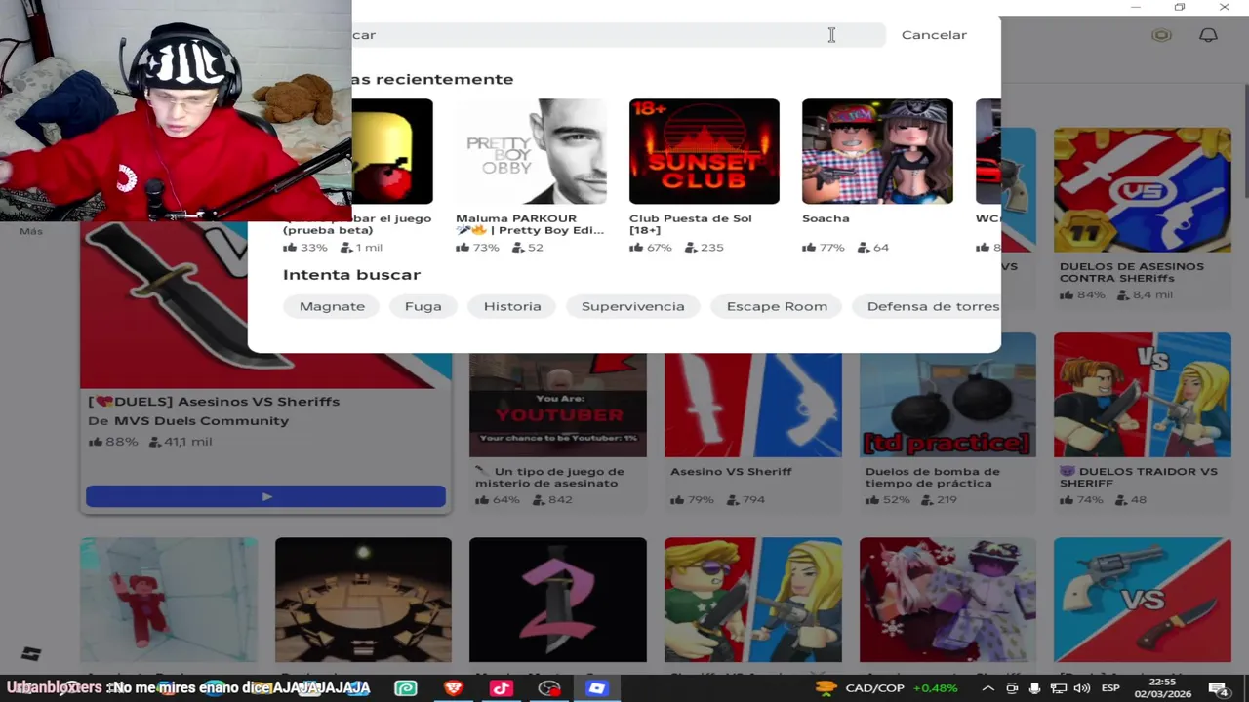Open the Brave browser in taskbar
Viewport: 1249px width, 702px height.
(x=454, y=688)
